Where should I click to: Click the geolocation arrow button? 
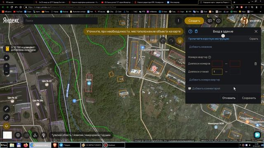[7, 58]
